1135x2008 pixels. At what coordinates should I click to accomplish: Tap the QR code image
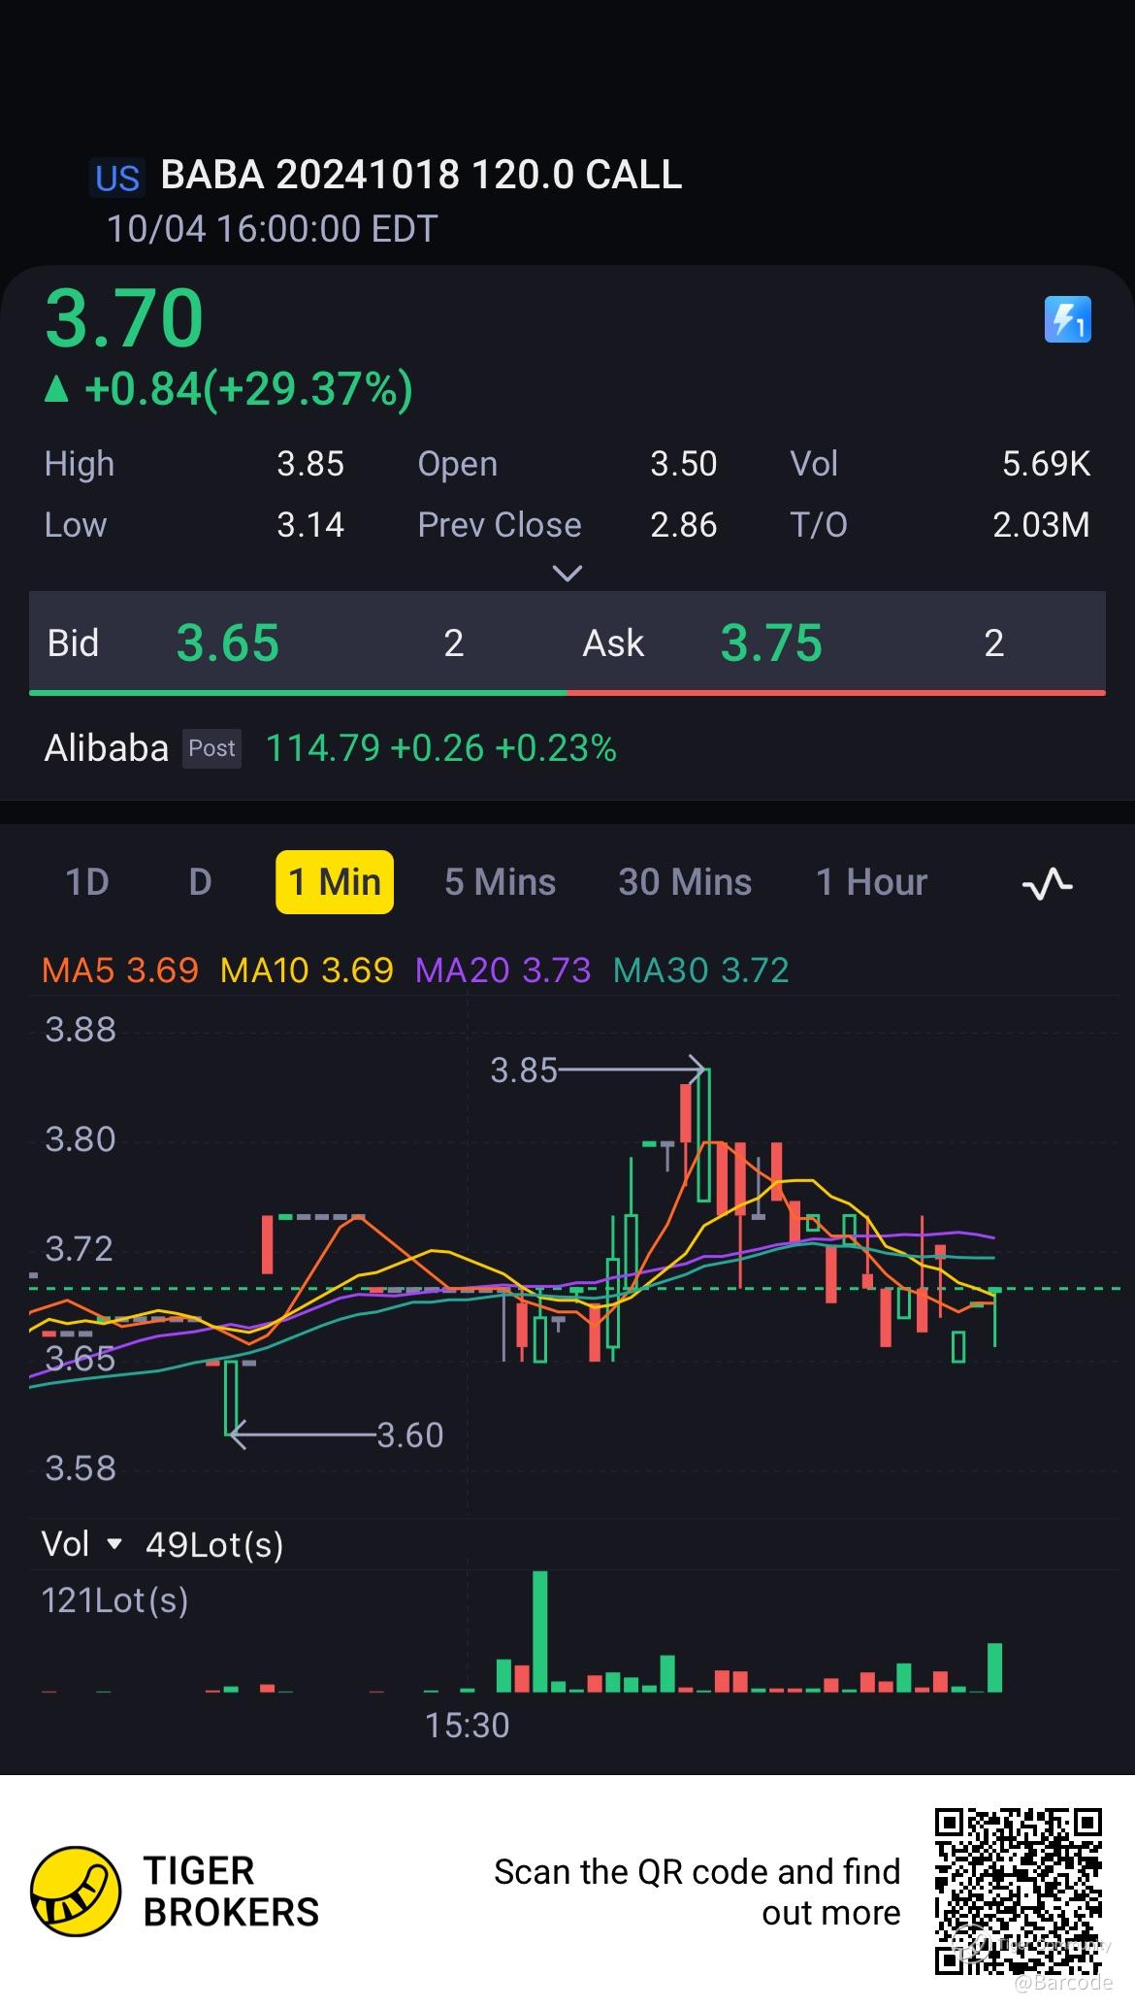coord(1019,1891)
